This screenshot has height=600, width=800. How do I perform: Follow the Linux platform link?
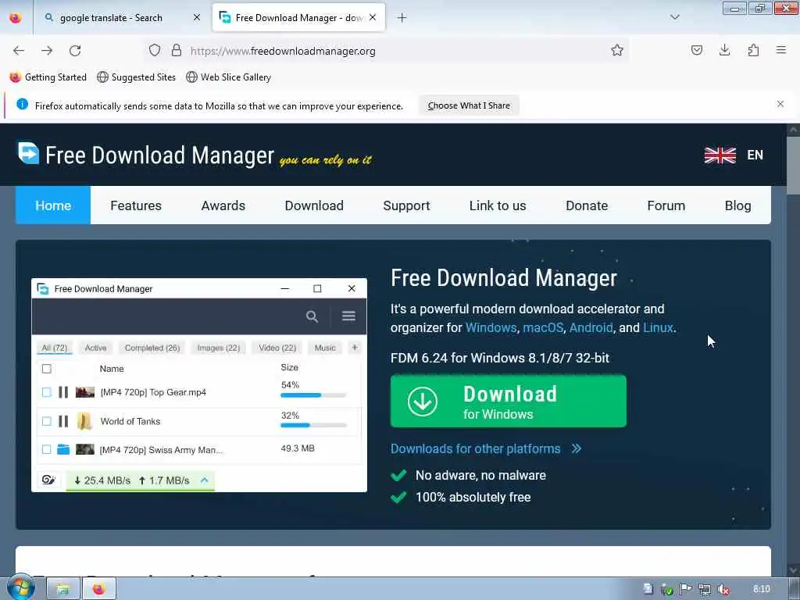click(658, 327)
